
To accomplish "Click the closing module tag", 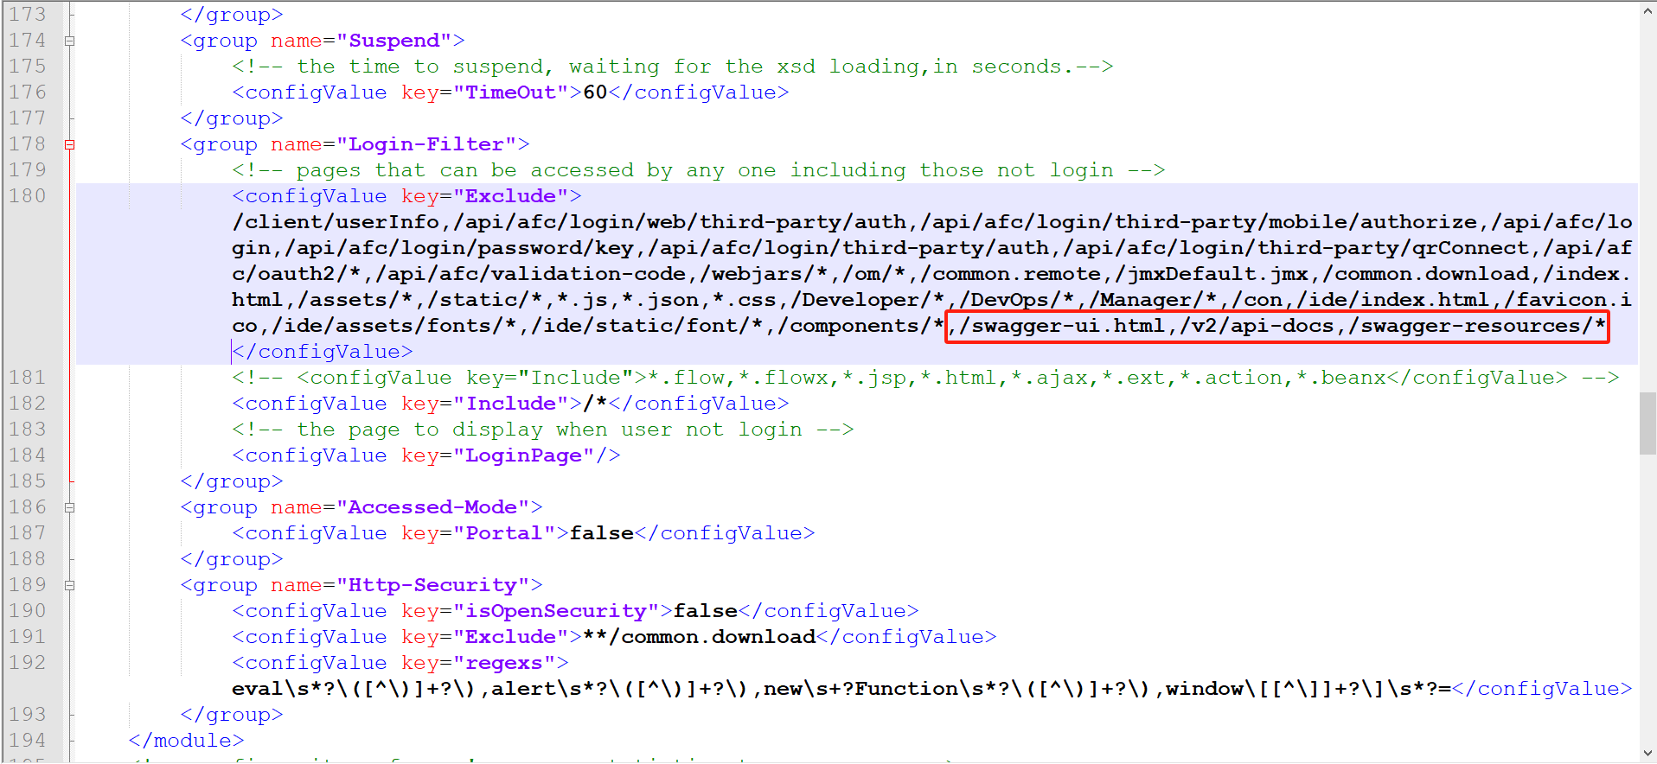I will click(x=186, y=741).
